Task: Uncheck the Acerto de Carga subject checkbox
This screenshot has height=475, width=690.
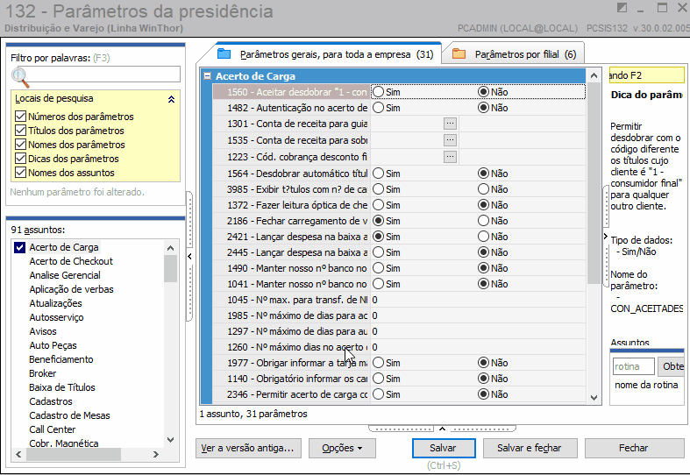Action: pos(20,247)
